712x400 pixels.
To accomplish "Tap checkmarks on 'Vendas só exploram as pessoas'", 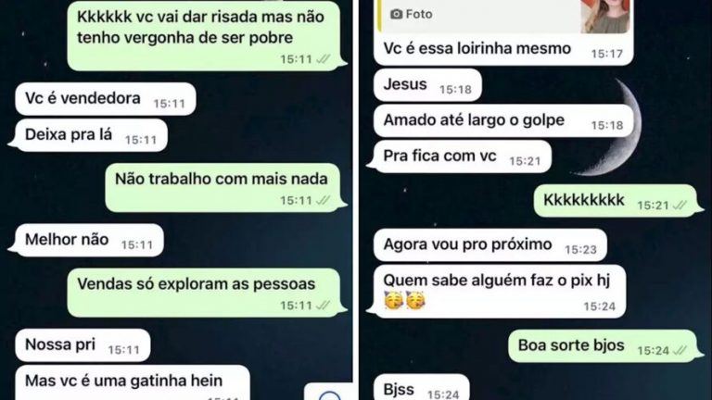I will pyautogui.click(x=323, y=306).
